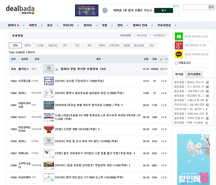
Task: Expand the 이벤트 menu dropdown arrow
Action: [42, 26]
